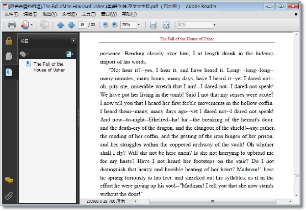Image resolution: width=306 pixels, height=211 pixels.
Task: Go to previous page with up arrow
Action: point(61,25)
